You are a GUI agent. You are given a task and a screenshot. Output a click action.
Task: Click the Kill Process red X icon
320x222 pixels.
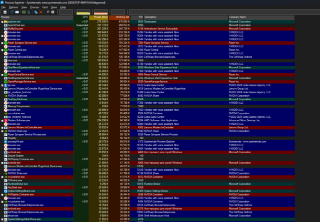(x=40, y=12)
